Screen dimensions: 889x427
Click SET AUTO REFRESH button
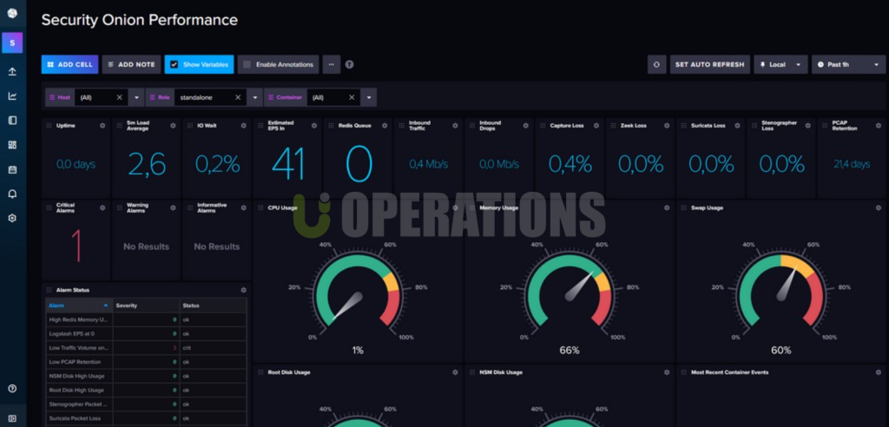pos(710,64)
